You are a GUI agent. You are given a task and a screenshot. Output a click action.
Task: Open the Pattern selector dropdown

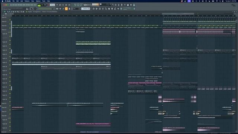(86, 9)
